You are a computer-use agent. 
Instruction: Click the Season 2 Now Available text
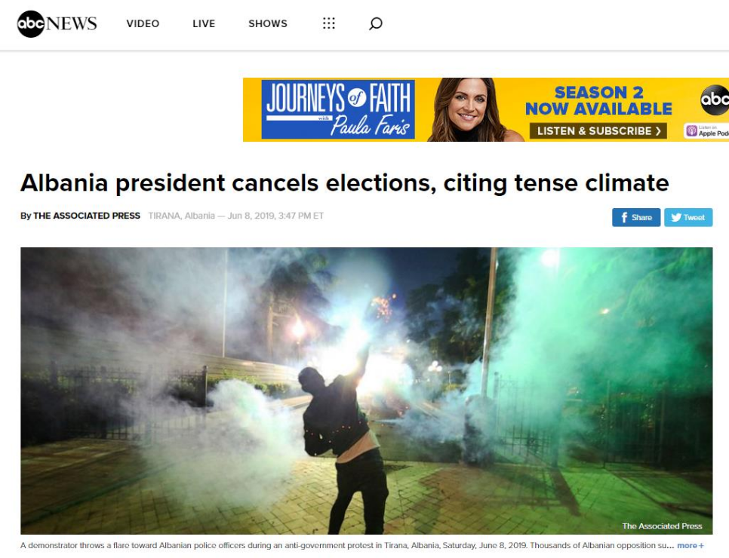[x=598, y=100]
